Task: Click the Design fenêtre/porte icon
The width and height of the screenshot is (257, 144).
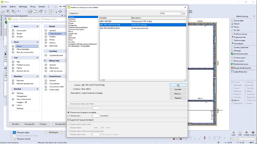Action: pyautogui.click(x=232, y=68)
